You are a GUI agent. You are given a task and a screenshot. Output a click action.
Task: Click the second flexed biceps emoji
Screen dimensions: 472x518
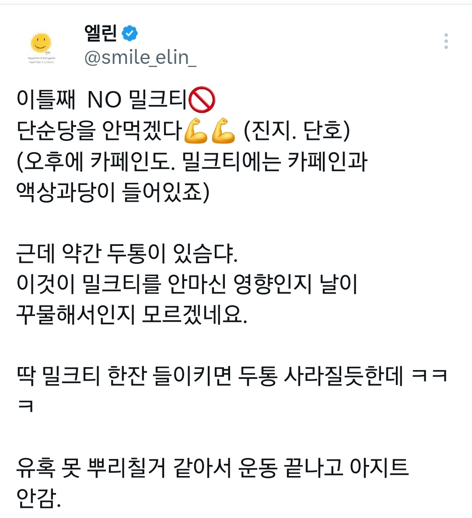coord(223,130)
